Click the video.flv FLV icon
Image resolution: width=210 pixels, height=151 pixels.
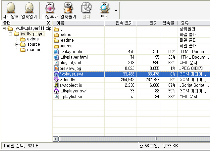pos(56,80)
